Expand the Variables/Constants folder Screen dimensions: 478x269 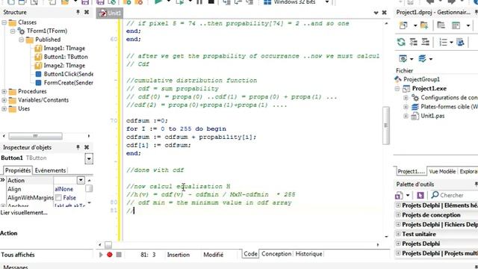[x=4, y=100]
